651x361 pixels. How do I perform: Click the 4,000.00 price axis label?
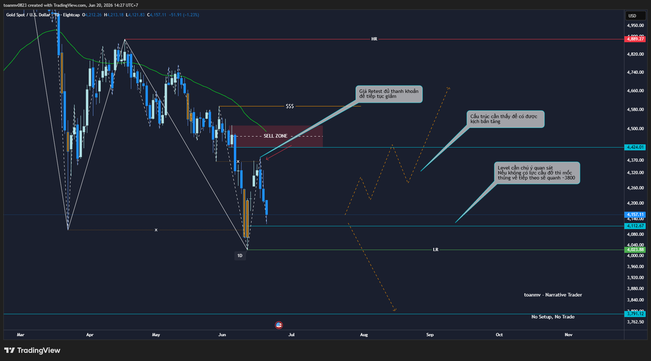[635, 256]
